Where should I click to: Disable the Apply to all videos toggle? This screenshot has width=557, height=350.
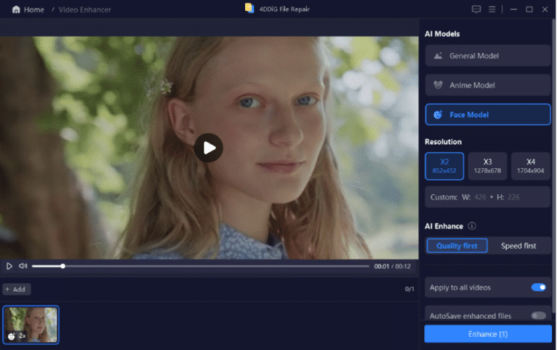click(538, 287)
